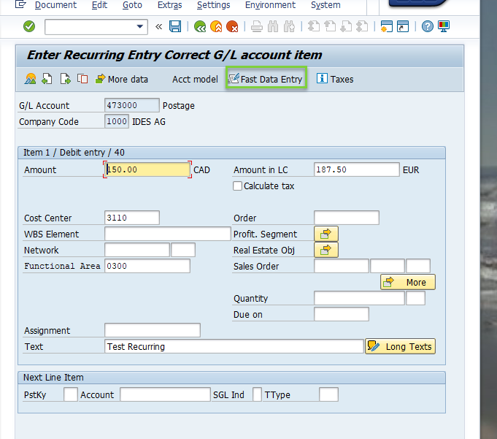Click the Fast Data Entry button

(x=266, y=79)
